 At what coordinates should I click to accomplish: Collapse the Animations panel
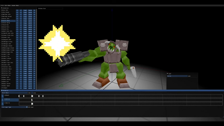click(2, 8)
